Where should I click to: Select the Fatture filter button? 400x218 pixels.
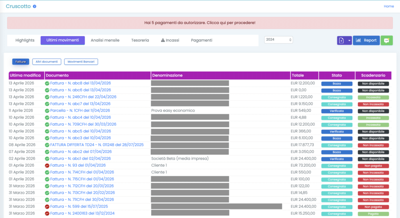[x=21, y=62]
